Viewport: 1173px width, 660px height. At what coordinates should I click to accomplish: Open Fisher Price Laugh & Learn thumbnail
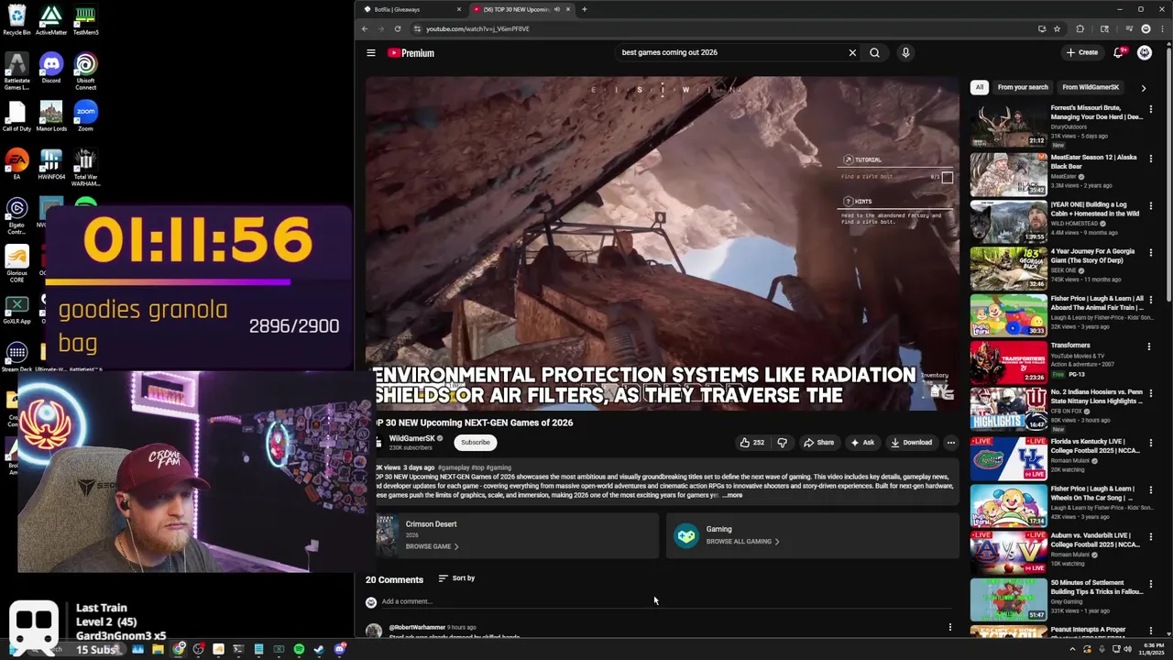point(1008,315)
